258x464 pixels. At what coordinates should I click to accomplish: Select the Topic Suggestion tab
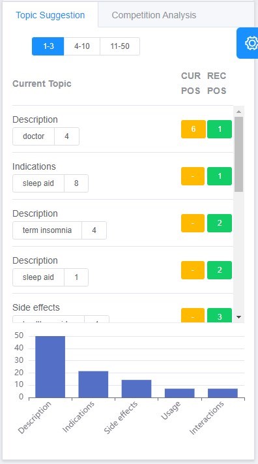pos(50,15)
